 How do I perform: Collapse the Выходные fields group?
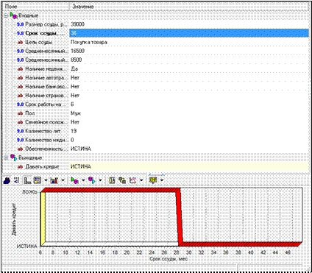click(x=6, y=158)
